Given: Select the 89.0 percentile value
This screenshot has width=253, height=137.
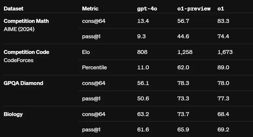Looking at the screenshot, I should tap(223, 68).
